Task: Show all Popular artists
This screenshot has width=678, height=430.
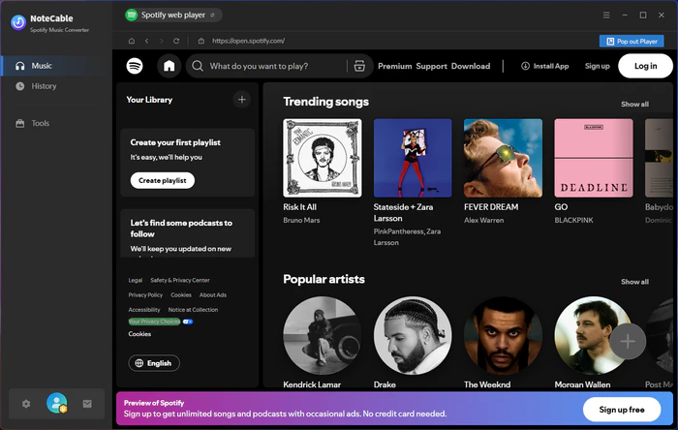Action: pyautogui.click(x=634, y=282)
